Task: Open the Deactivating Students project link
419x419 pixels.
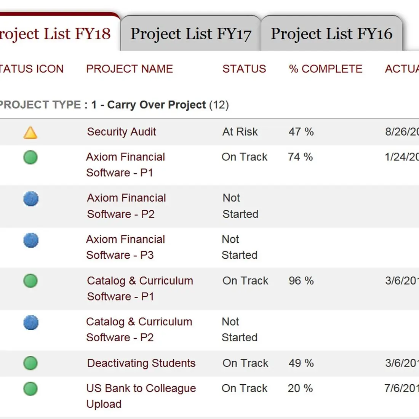Action: coord(141,363)
